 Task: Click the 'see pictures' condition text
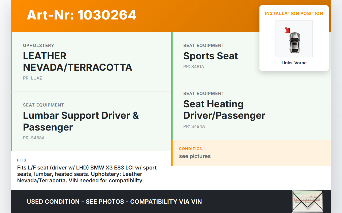[x=195, y=156]
